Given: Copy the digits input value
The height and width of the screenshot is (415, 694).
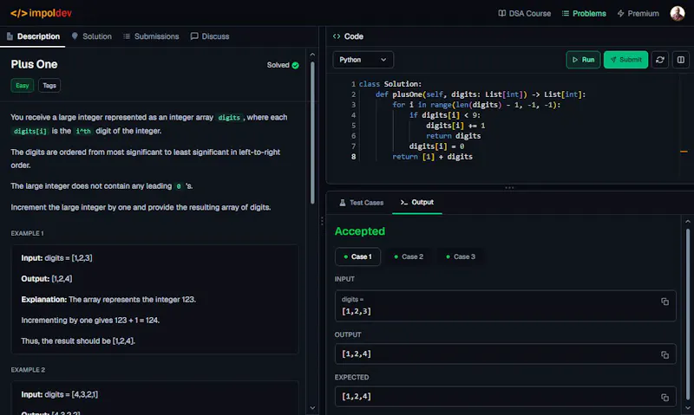Looking at the screenshot, I should point(665,302).
